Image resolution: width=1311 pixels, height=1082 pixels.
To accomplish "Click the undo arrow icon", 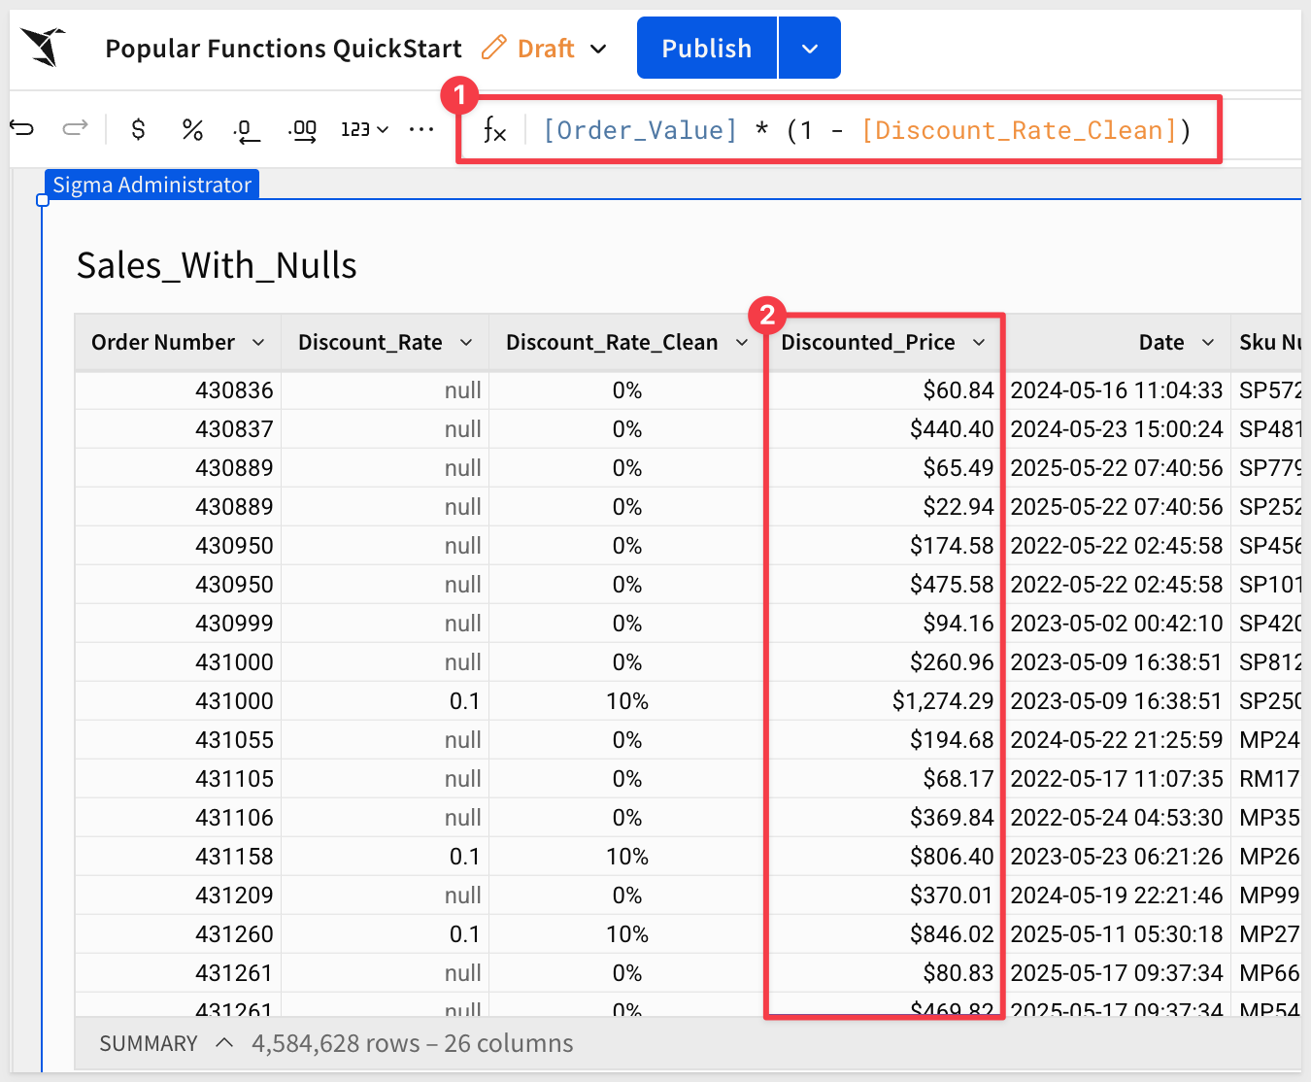I will 22,128.
